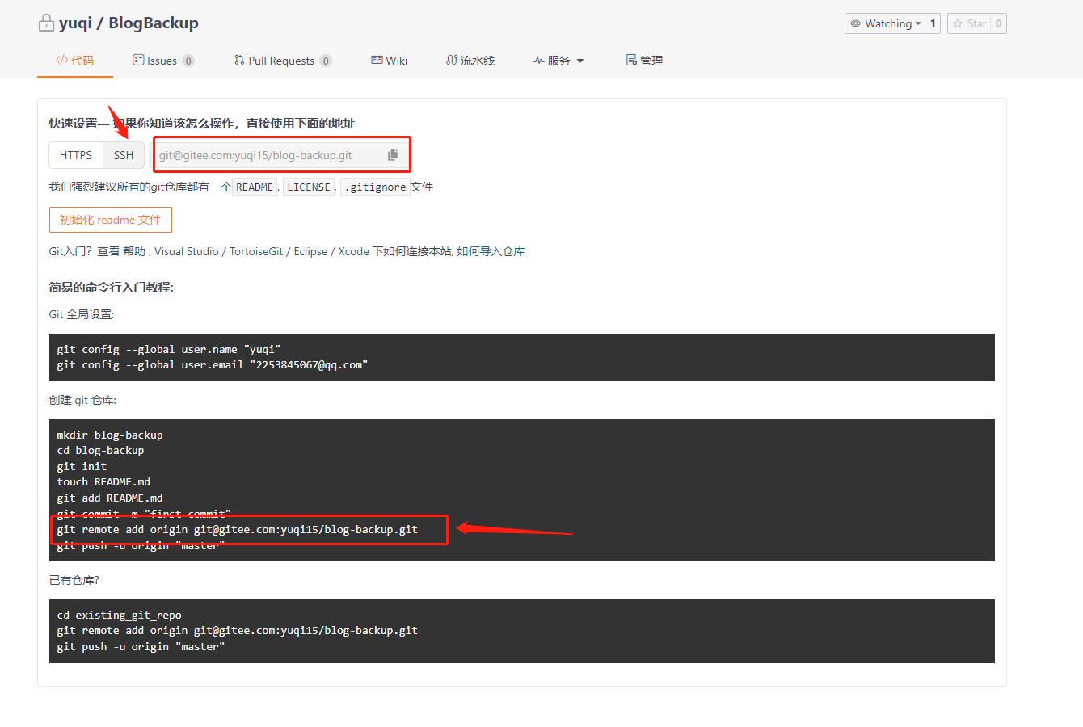Open the 代码 tab
The width and height of the screenshot is (1083, 727).
pos(75,61)
